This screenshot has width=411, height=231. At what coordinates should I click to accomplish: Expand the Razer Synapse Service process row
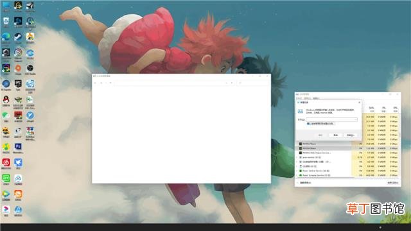pos(297,175)
